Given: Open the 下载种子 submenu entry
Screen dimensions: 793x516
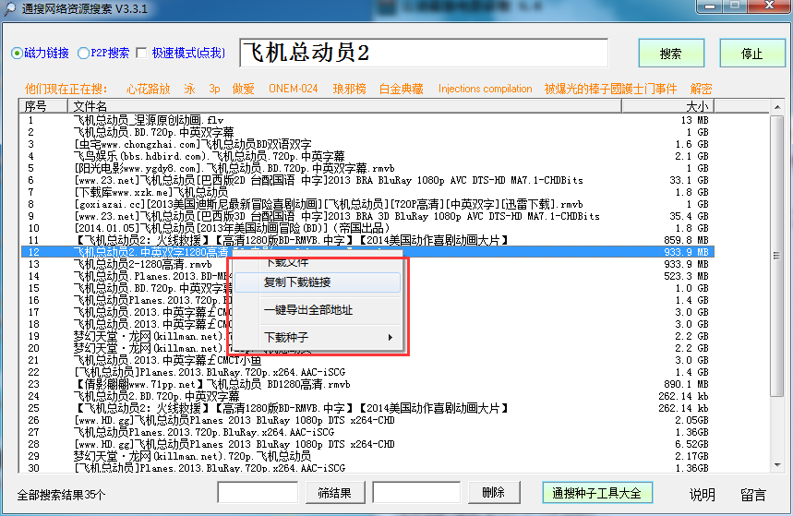Looking at the screenshot, I should pos(318,338).
